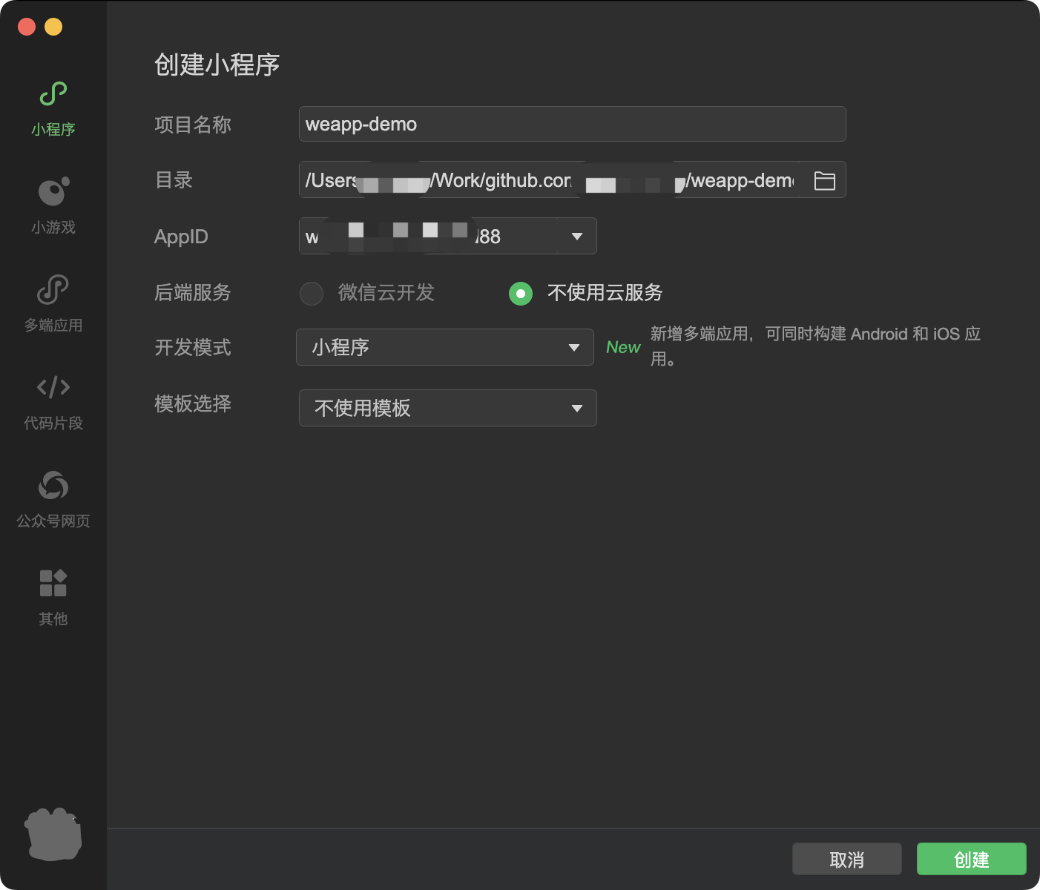The width and height of the screenshot is (1040, 890).
Task: Switch to the 多端应用 icon
Action: 53,289
